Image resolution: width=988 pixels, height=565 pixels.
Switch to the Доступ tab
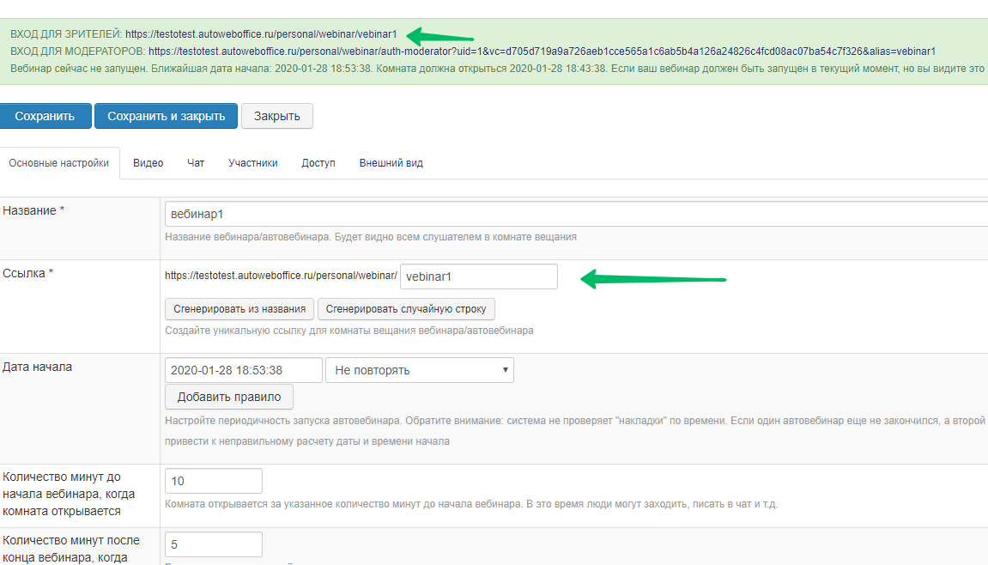pyautogui.click(x=318, y=163)
